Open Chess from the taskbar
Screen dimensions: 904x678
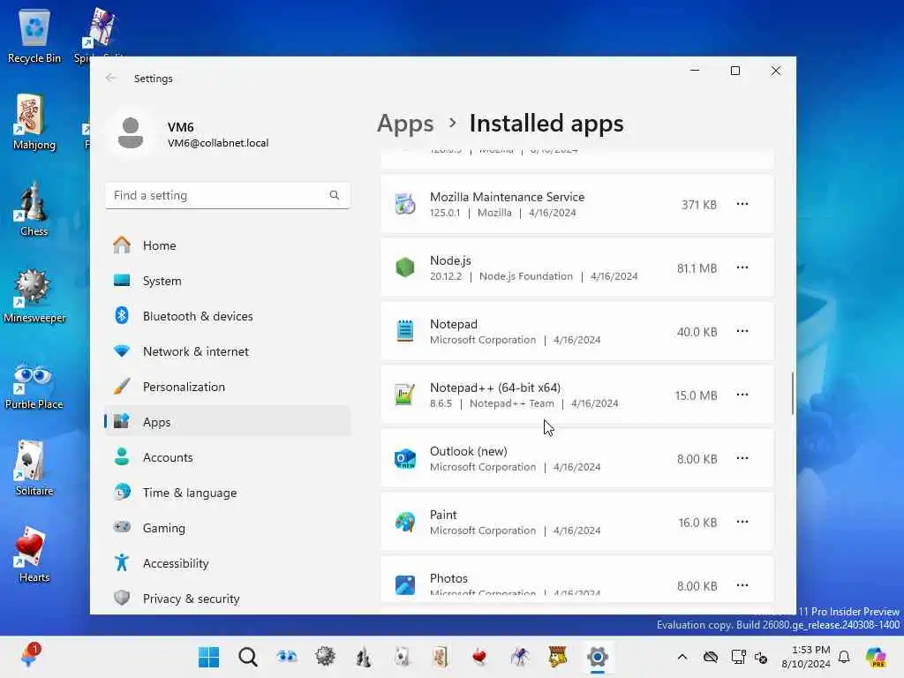coord(364,657)
